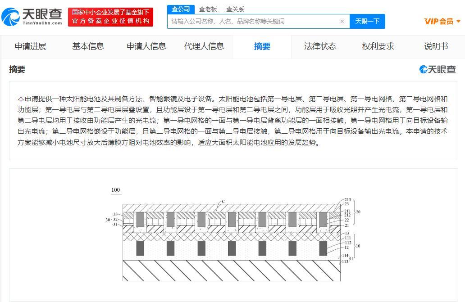View the 说明书 tab
The width and height of the screenshot is (465, 302).
[436, 46]
